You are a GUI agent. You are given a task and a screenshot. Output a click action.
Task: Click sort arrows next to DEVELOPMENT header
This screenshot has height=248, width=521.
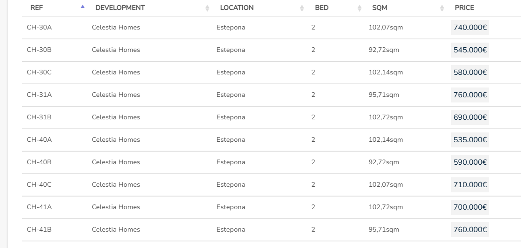click(x=207, y=8)
